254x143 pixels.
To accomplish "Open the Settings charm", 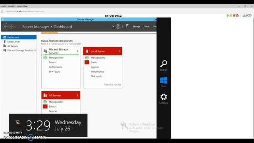I will tap(164, 99).
